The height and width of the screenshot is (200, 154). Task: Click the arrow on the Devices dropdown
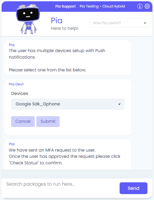click(119, 104)
